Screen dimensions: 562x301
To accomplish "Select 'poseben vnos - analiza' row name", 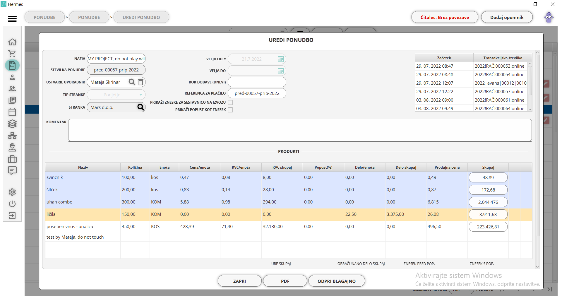I will [x=70, y=226].
